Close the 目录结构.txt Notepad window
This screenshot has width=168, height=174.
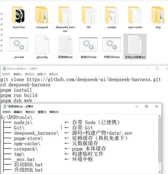pos(156,106)
